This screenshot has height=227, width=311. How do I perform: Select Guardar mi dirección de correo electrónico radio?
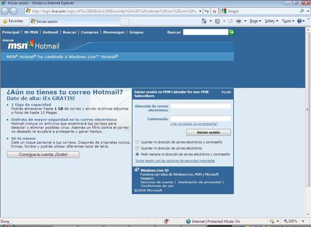click(137, 148)
